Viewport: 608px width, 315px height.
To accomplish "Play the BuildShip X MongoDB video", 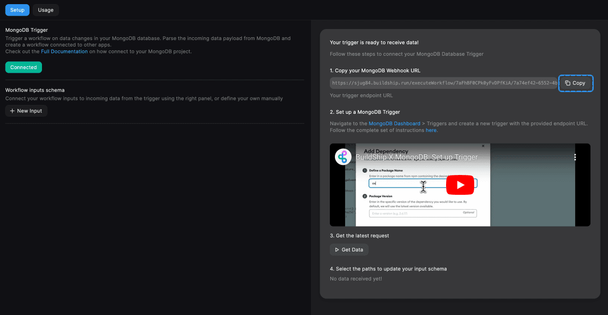I will click(460, 185).
